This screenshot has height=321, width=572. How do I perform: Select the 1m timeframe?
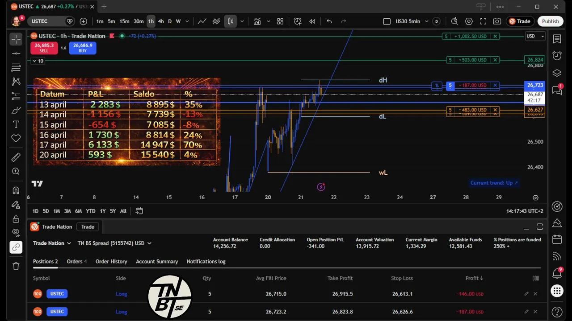tap(100, 21)
